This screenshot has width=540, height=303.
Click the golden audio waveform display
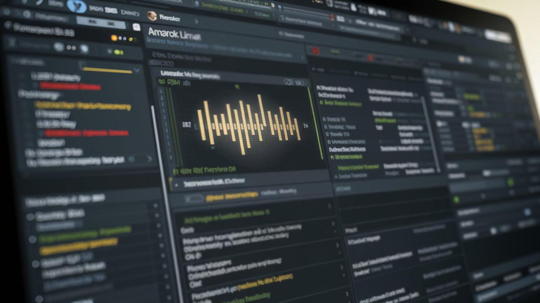pyautogui.click(x=249, y=124)
